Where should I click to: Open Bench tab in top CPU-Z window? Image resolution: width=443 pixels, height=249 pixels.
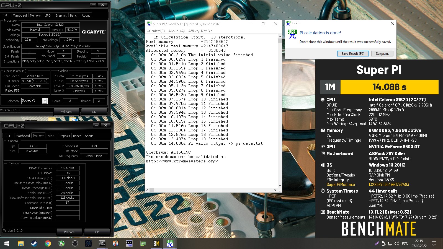(74, 15)
